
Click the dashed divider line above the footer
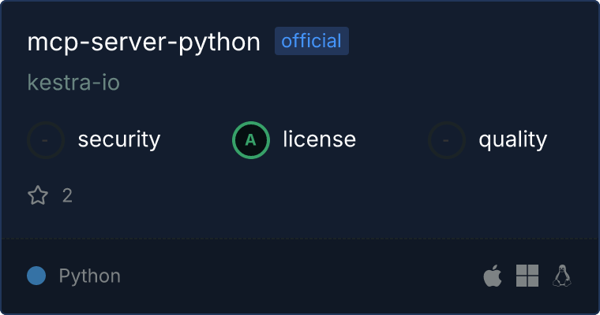pyautogui.click(x=300, y=239)
